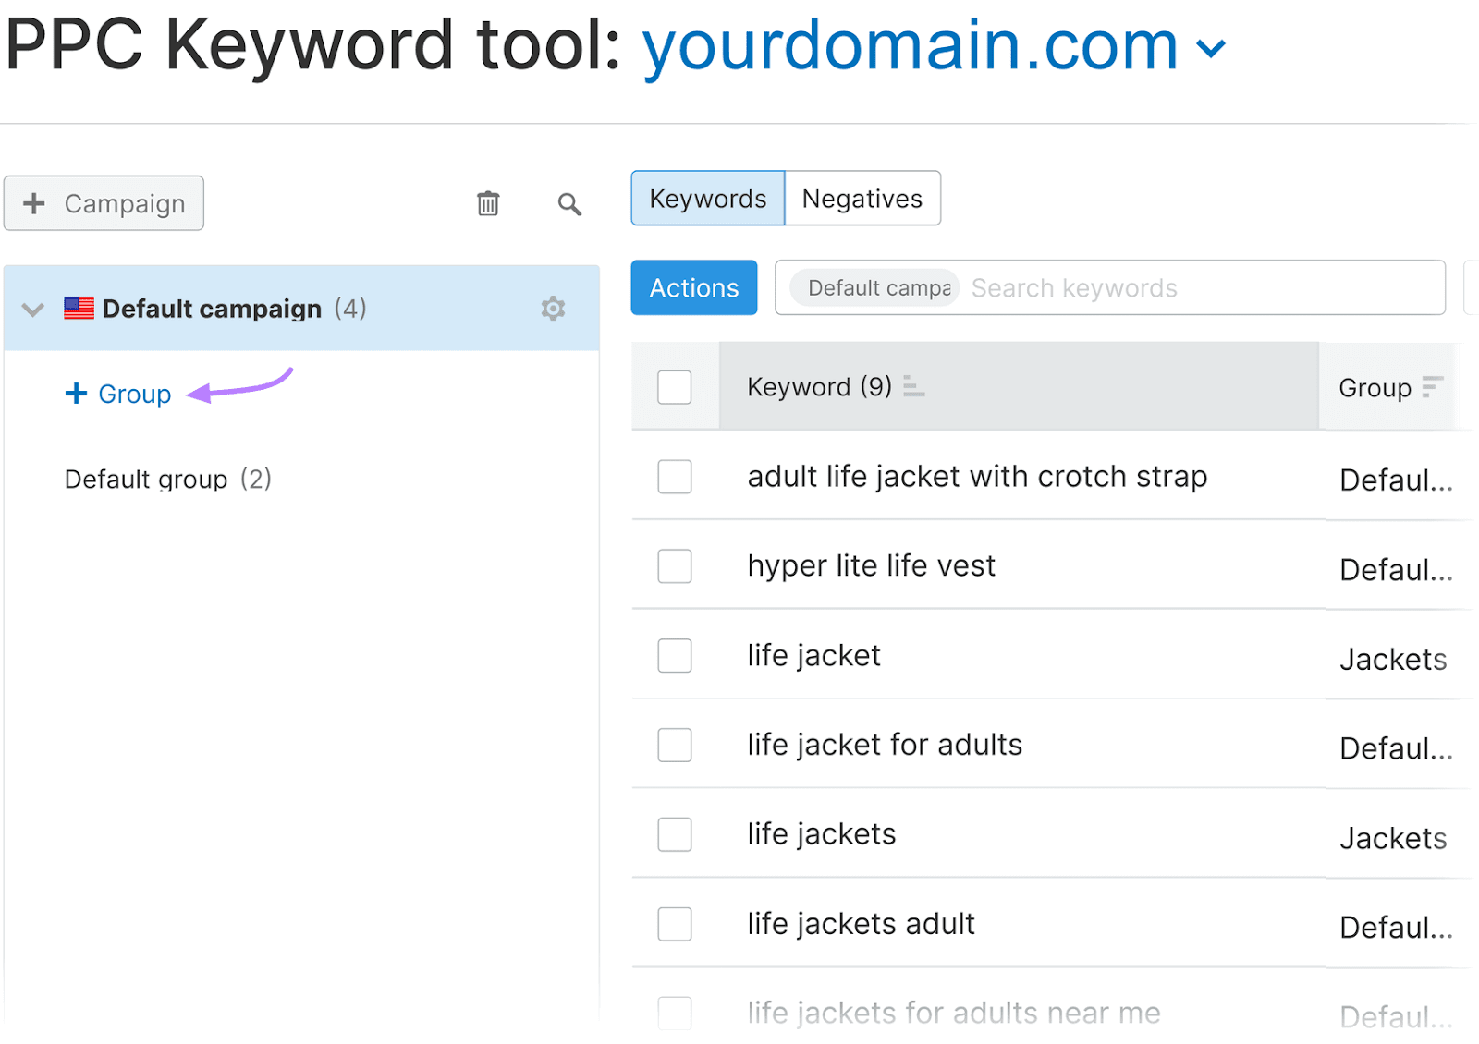Tick 'life jackets adult' checkbox
The width and height of the screenshot is (1479, 1044).
click(675, 924)
